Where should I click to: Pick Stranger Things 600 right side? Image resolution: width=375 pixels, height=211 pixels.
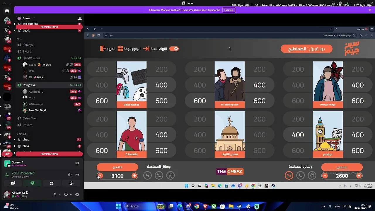click(357, 101)
